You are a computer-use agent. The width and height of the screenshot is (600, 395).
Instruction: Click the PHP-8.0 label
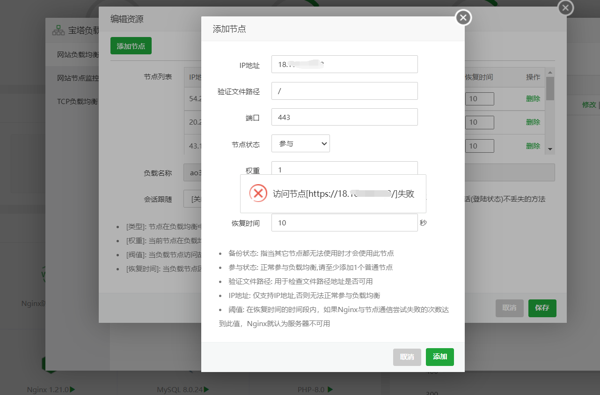311,389
